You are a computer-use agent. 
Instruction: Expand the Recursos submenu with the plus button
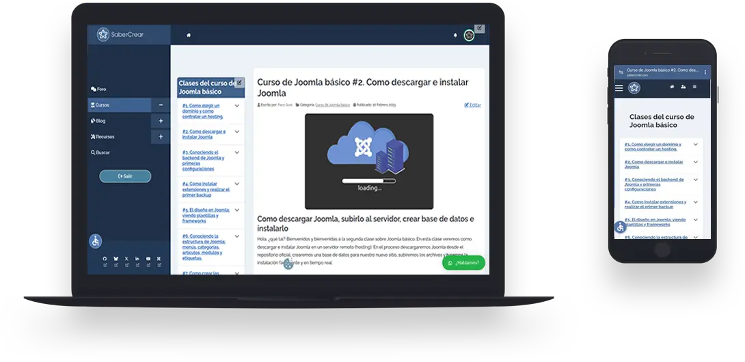pyautogui.click(x=161, y=137)
